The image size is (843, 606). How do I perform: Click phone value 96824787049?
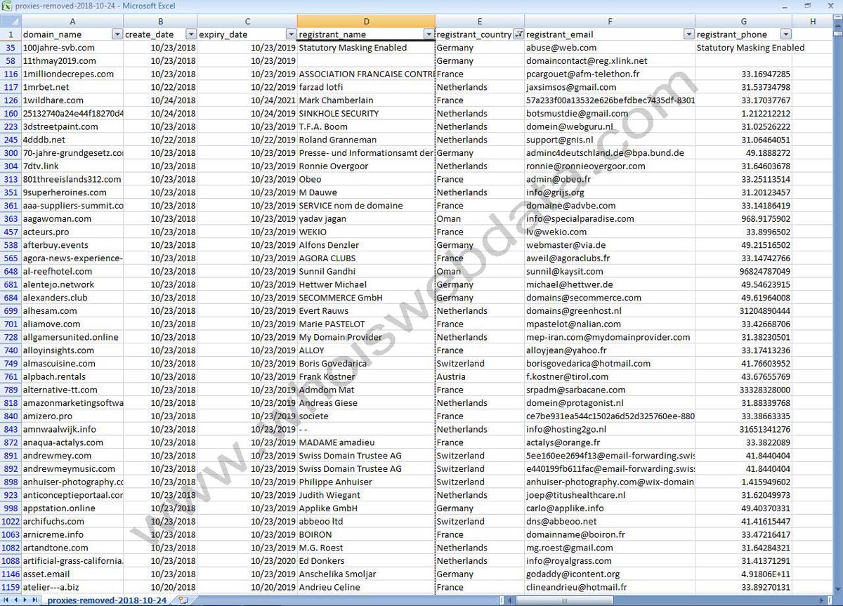click(743, 272)
